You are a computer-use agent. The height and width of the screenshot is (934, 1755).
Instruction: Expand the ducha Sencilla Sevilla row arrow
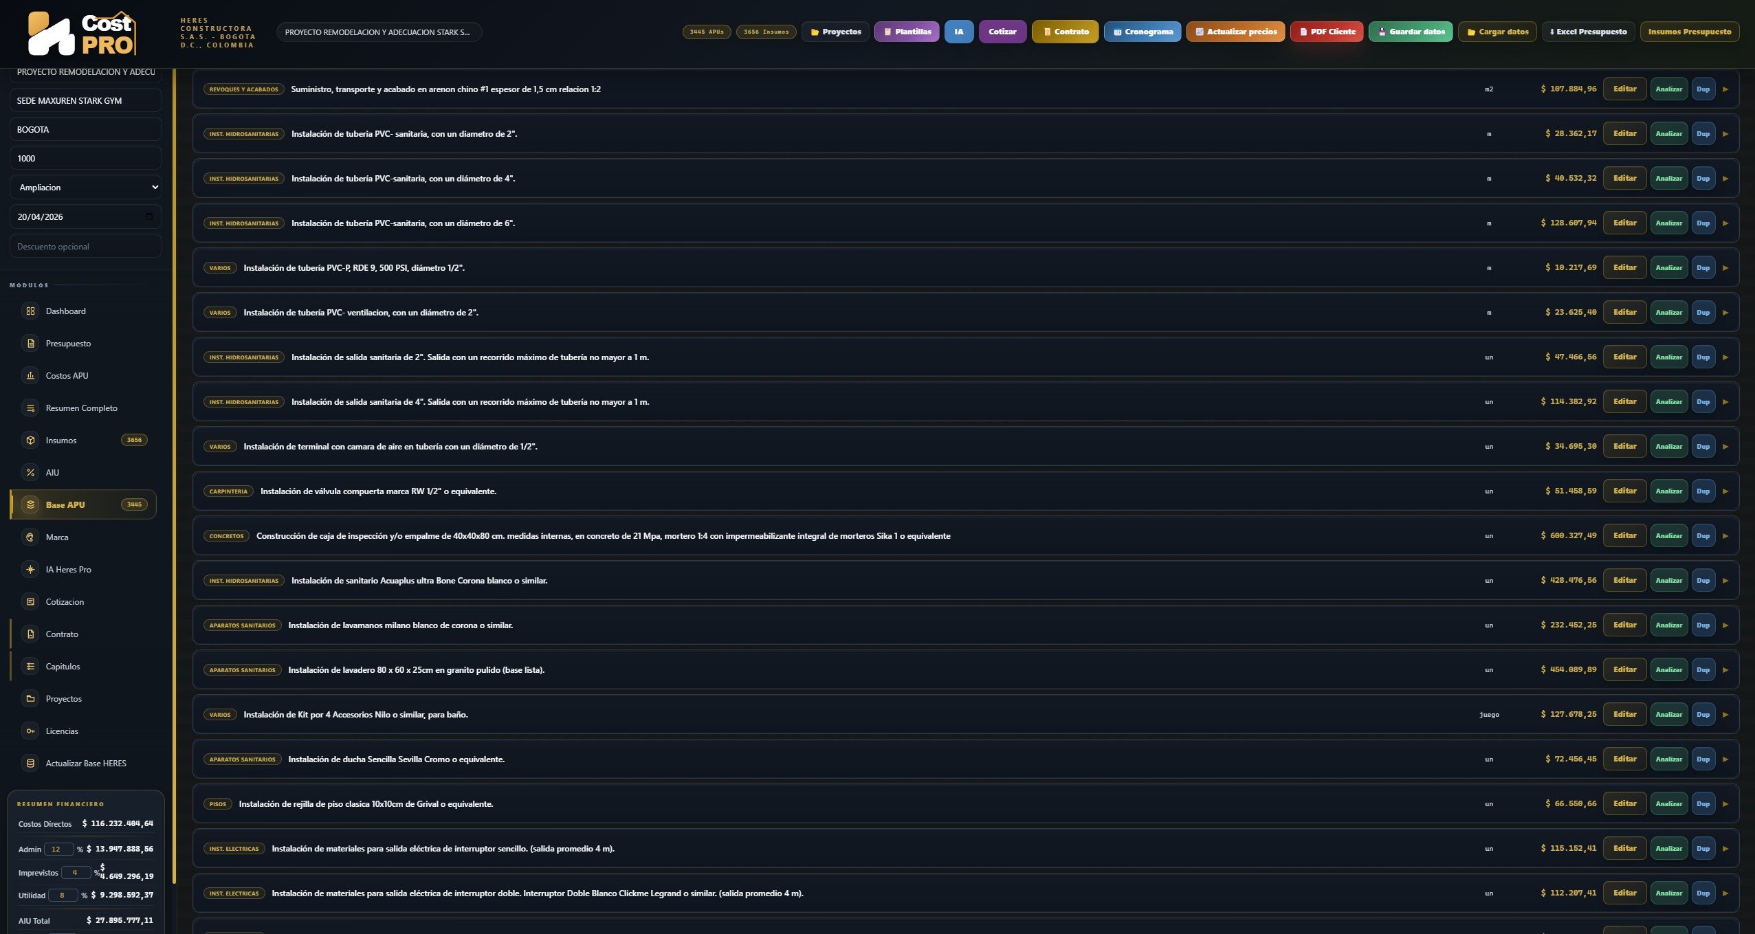[x=1725, y=759]
